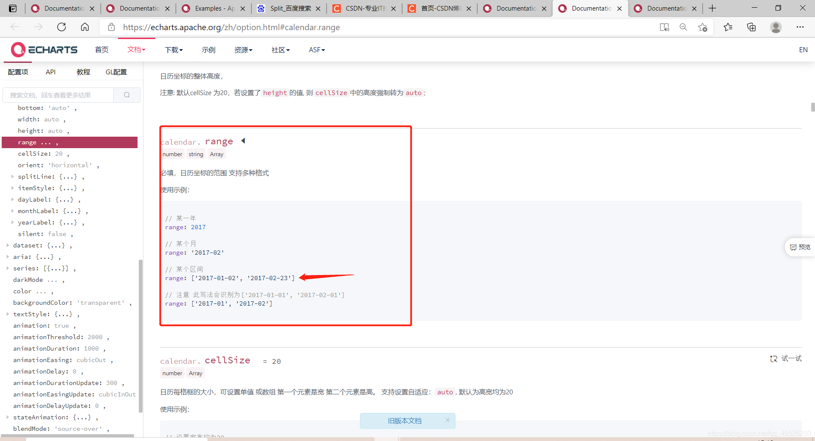Screen dimensions: 815x441
Task: Expand the splitLine tree node
Action: tap(12, 177)
